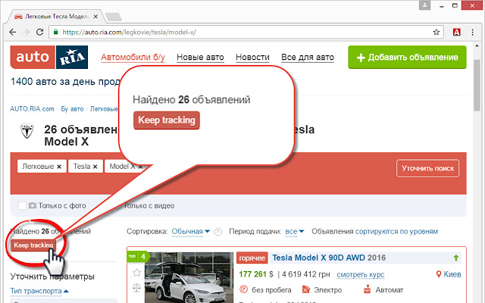Open the white Tesla Model X photo
This screenshot has height=303, width=485.
(189, 278)
